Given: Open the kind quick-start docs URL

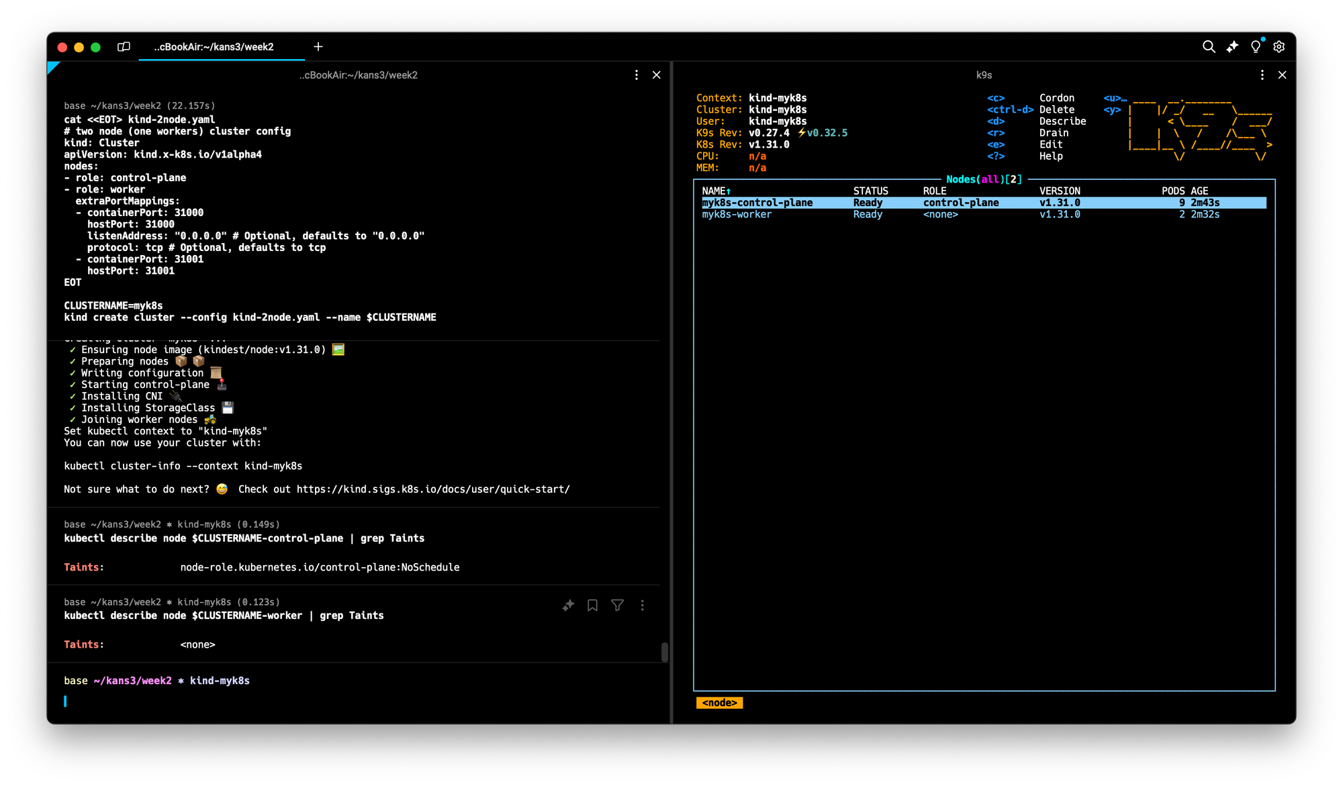Looking at the screenshot, I should click(433, 489).
